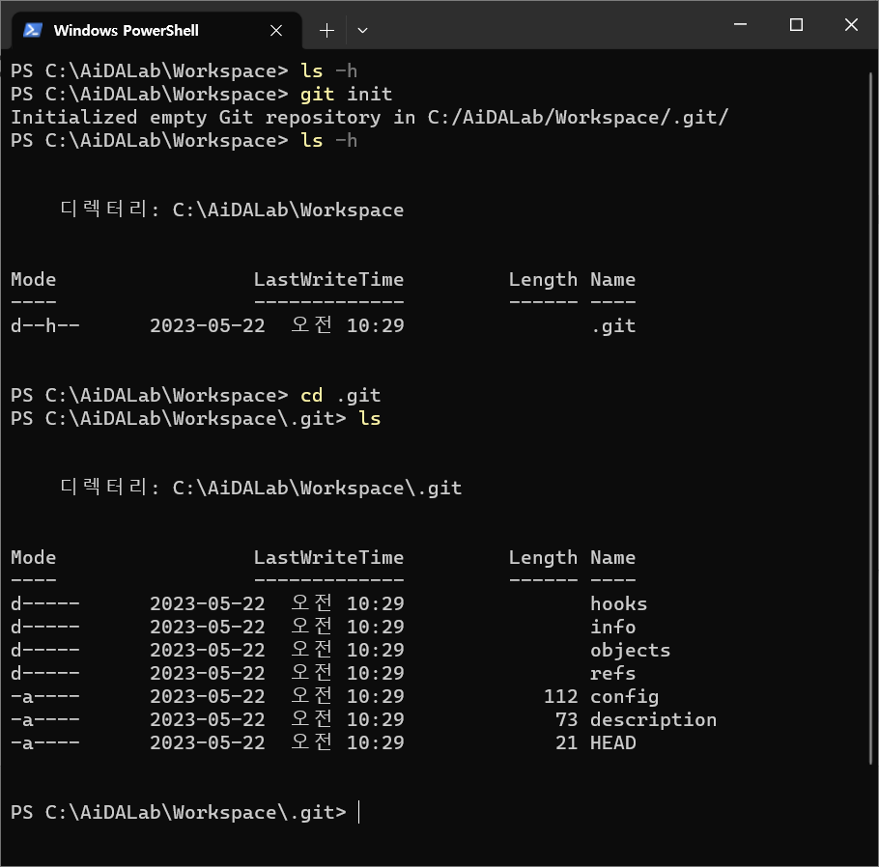
Task: Click the 'hooks' directory name
Action: 618,603
